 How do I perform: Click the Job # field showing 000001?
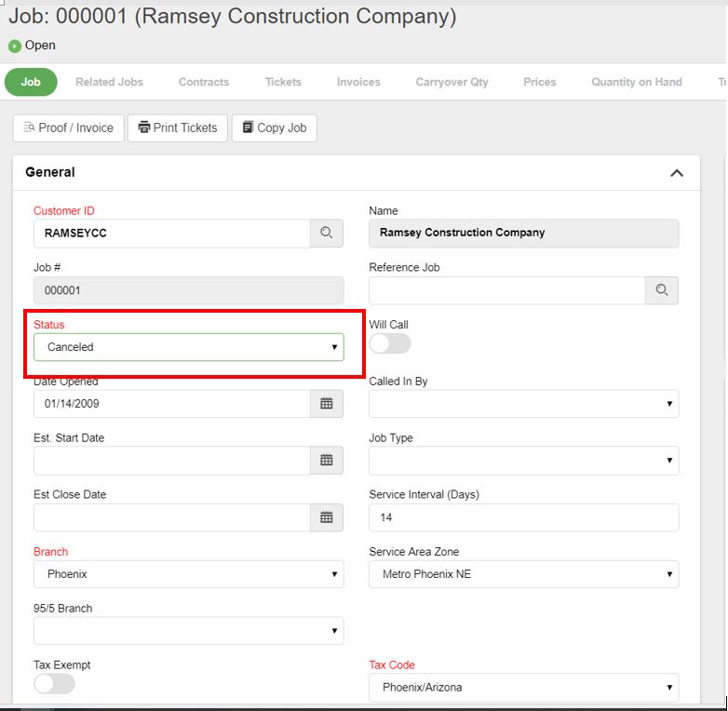coord(188,290)
